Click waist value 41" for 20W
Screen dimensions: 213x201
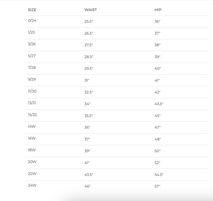[x=87, y=163]
